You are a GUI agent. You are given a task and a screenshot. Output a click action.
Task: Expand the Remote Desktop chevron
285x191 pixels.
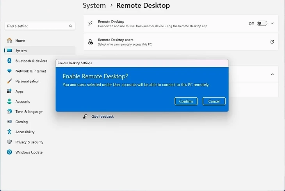[x=272, y=23]
